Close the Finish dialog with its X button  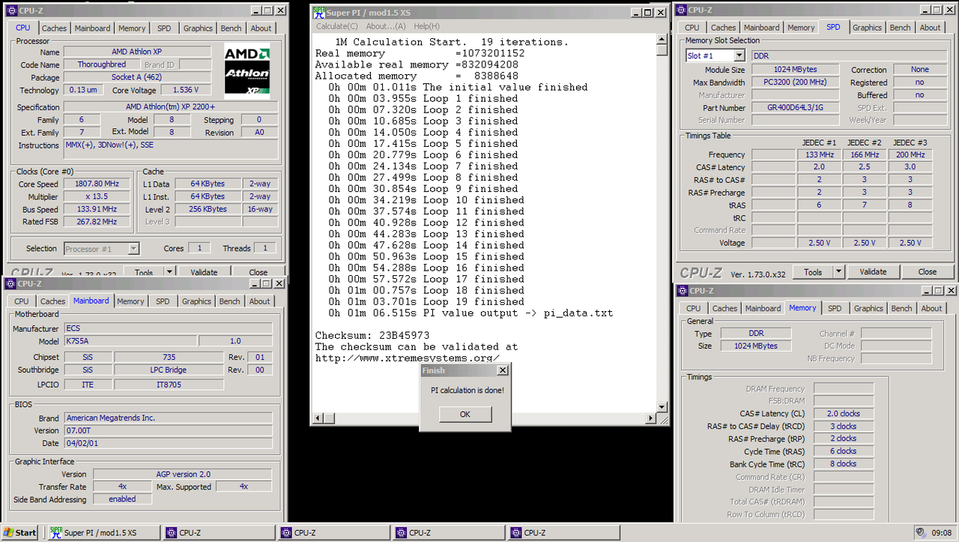pyautogui.click(x=503, y=370)
